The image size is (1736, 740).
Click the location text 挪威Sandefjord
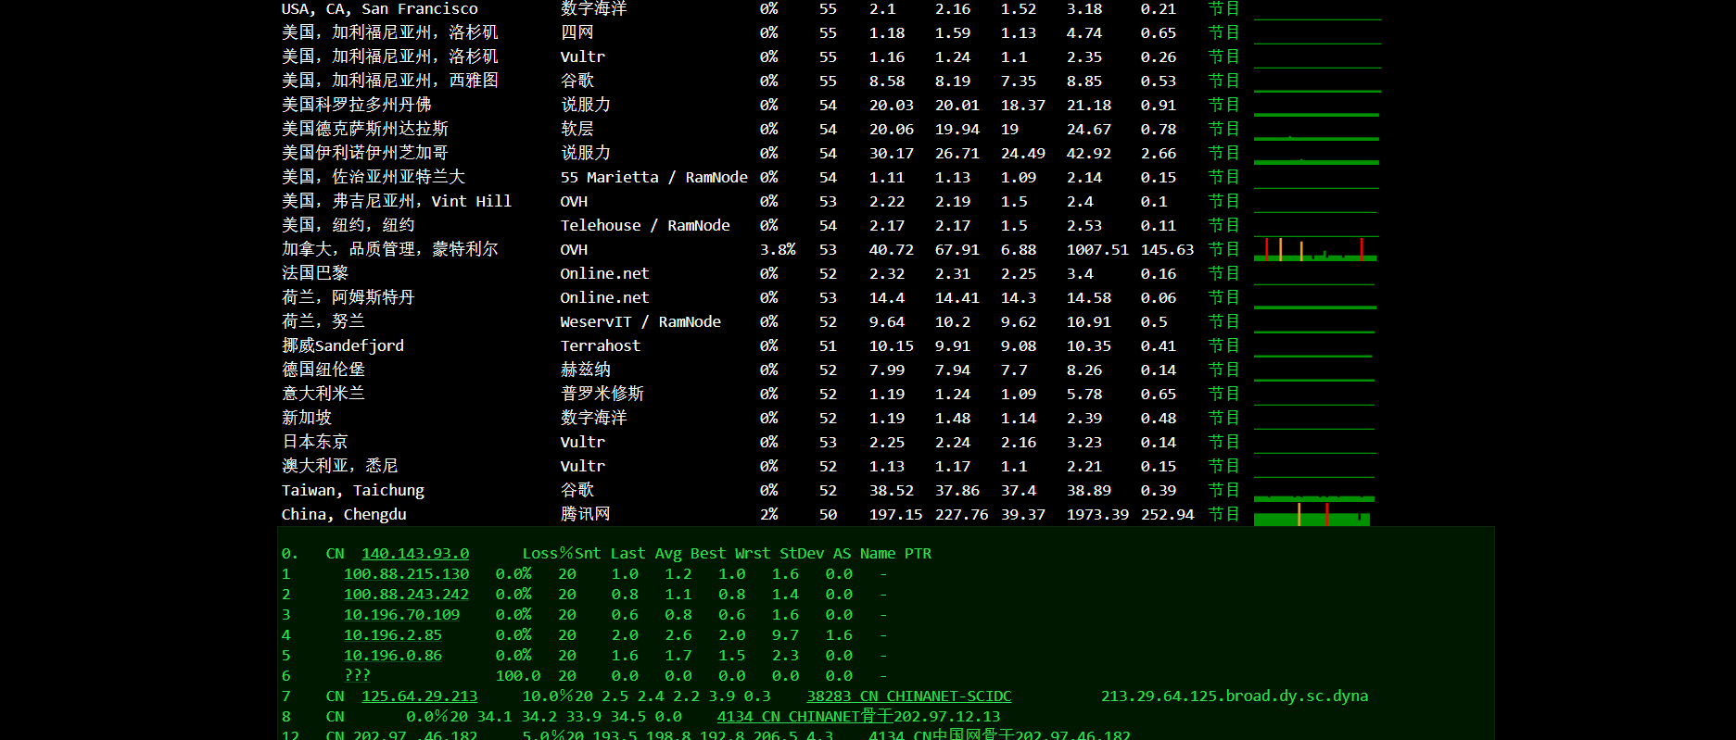(x=343, y=345)
